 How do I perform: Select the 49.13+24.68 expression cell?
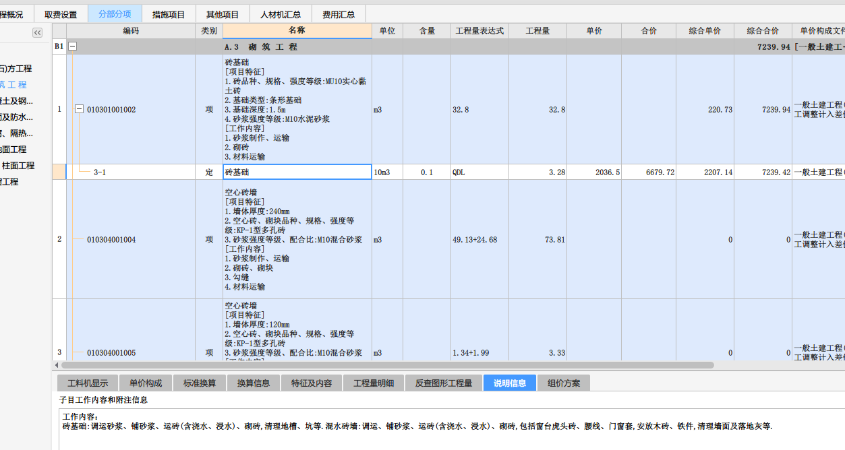click(x=479, y=240)
